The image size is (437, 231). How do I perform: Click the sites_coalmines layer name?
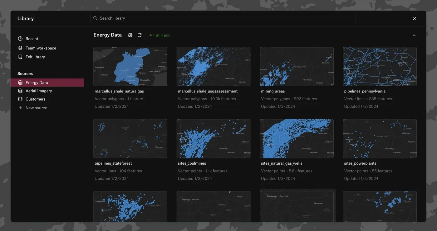pos(192,163)
